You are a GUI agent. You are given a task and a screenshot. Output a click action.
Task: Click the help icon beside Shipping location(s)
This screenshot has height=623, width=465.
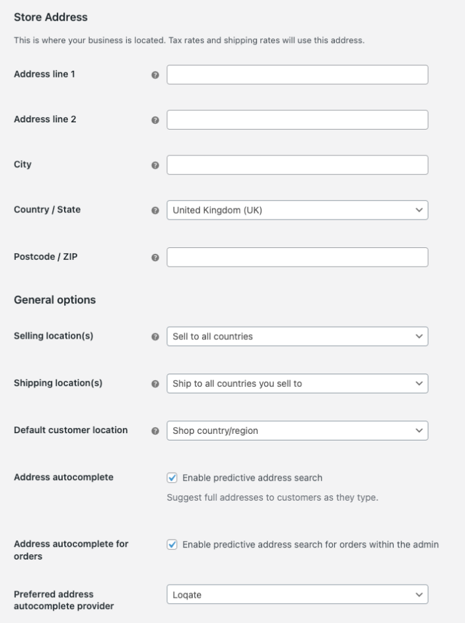[156, 384]
